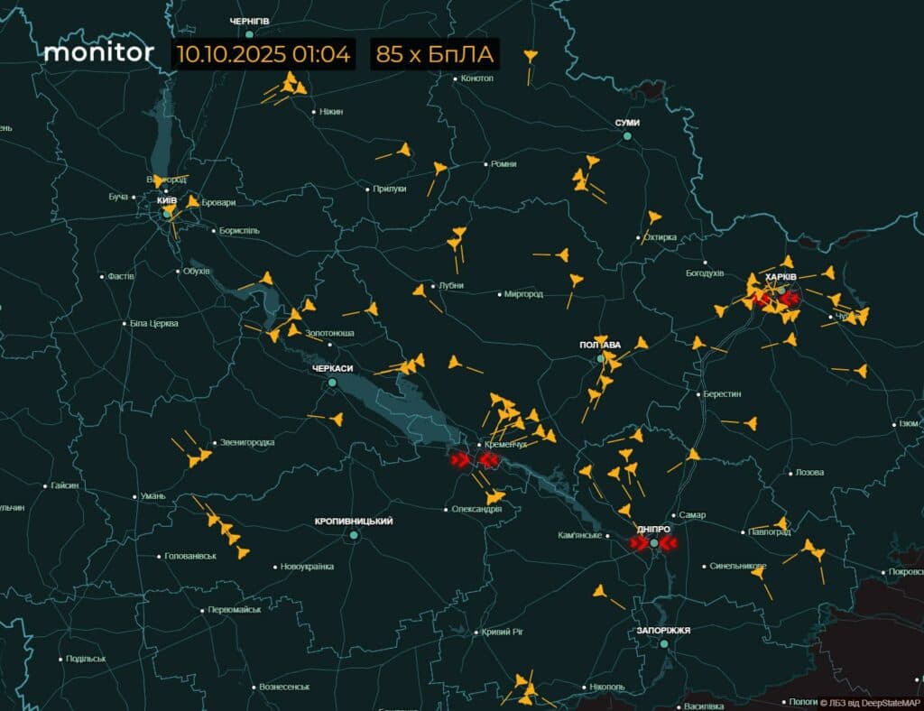Click the drone icon south of Черкаси
This screenshot has width=924, height=711.
pyautogui.click(x=337, y=420)
